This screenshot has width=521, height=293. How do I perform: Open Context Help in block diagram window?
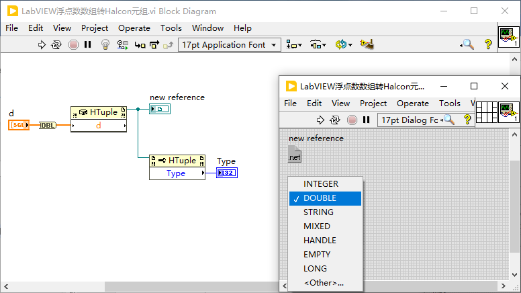488,44
